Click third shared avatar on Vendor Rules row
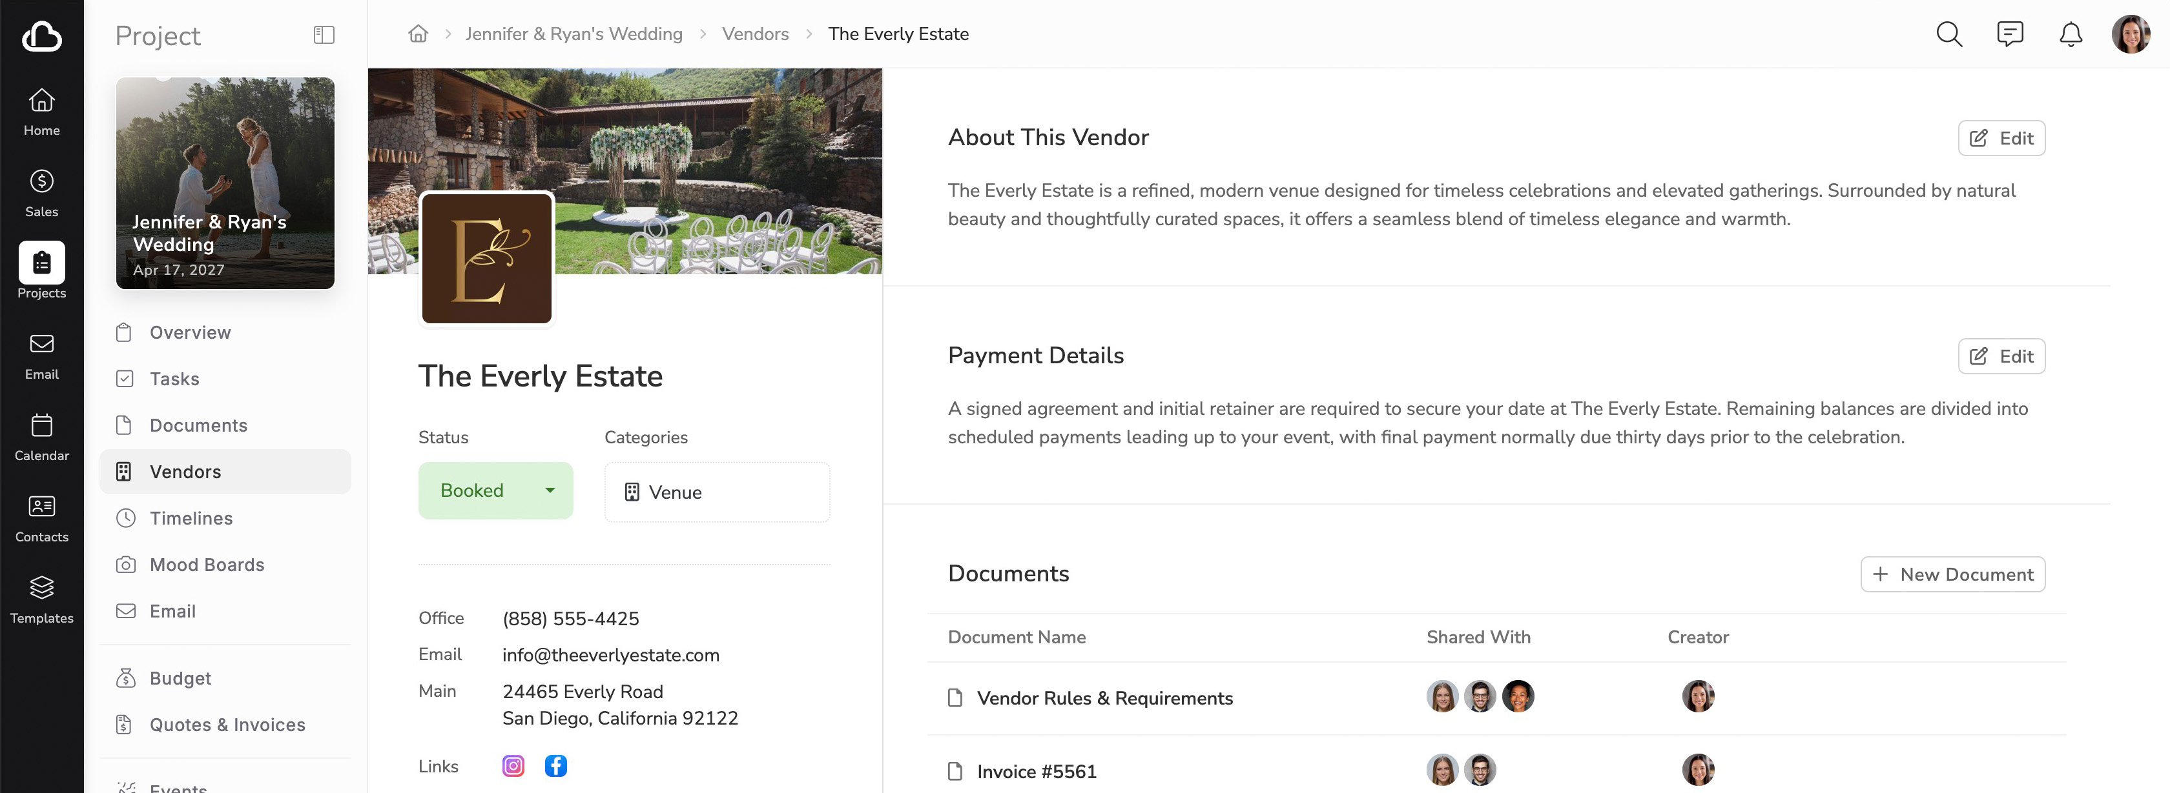The height and width of the screenshot is (793, 2170). [x=1518, y=696]
